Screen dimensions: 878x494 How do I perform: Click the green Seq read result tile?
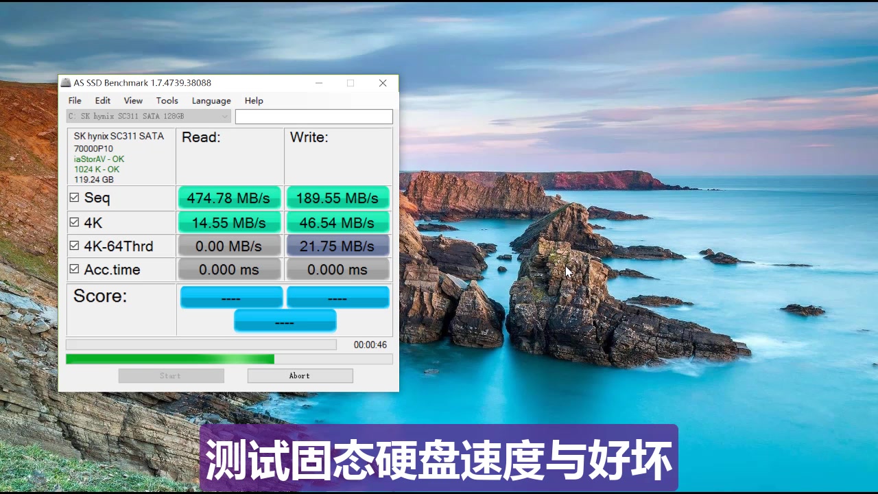[229, 198]
